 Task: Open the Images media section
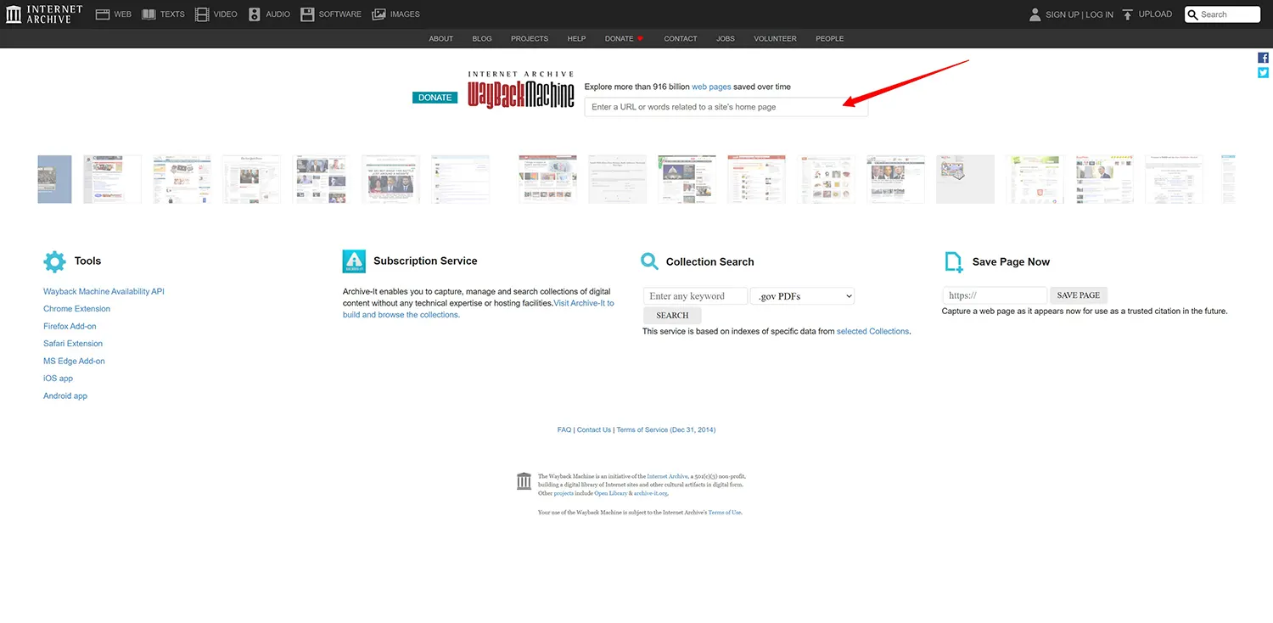pyautogui.click(x=395, y=14)
